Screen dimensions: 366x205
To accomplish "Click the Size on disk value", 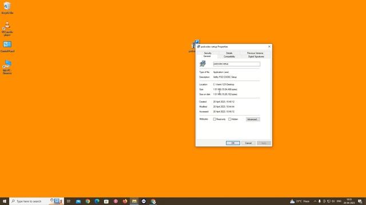I will pyautogui.click(x=225, y=95).
